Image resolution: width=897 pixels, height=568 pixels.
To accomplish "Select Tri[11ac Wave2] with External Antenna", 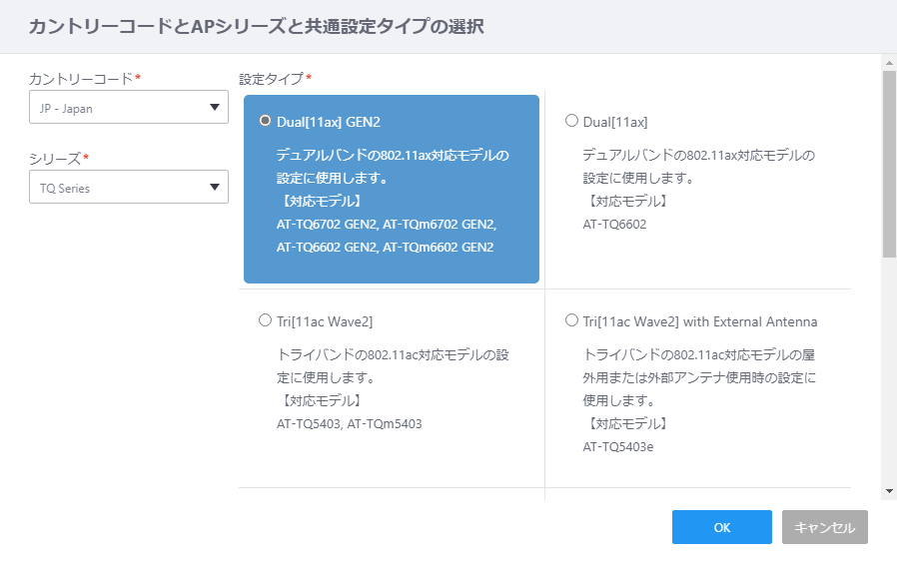I will (x=571, y=320).
